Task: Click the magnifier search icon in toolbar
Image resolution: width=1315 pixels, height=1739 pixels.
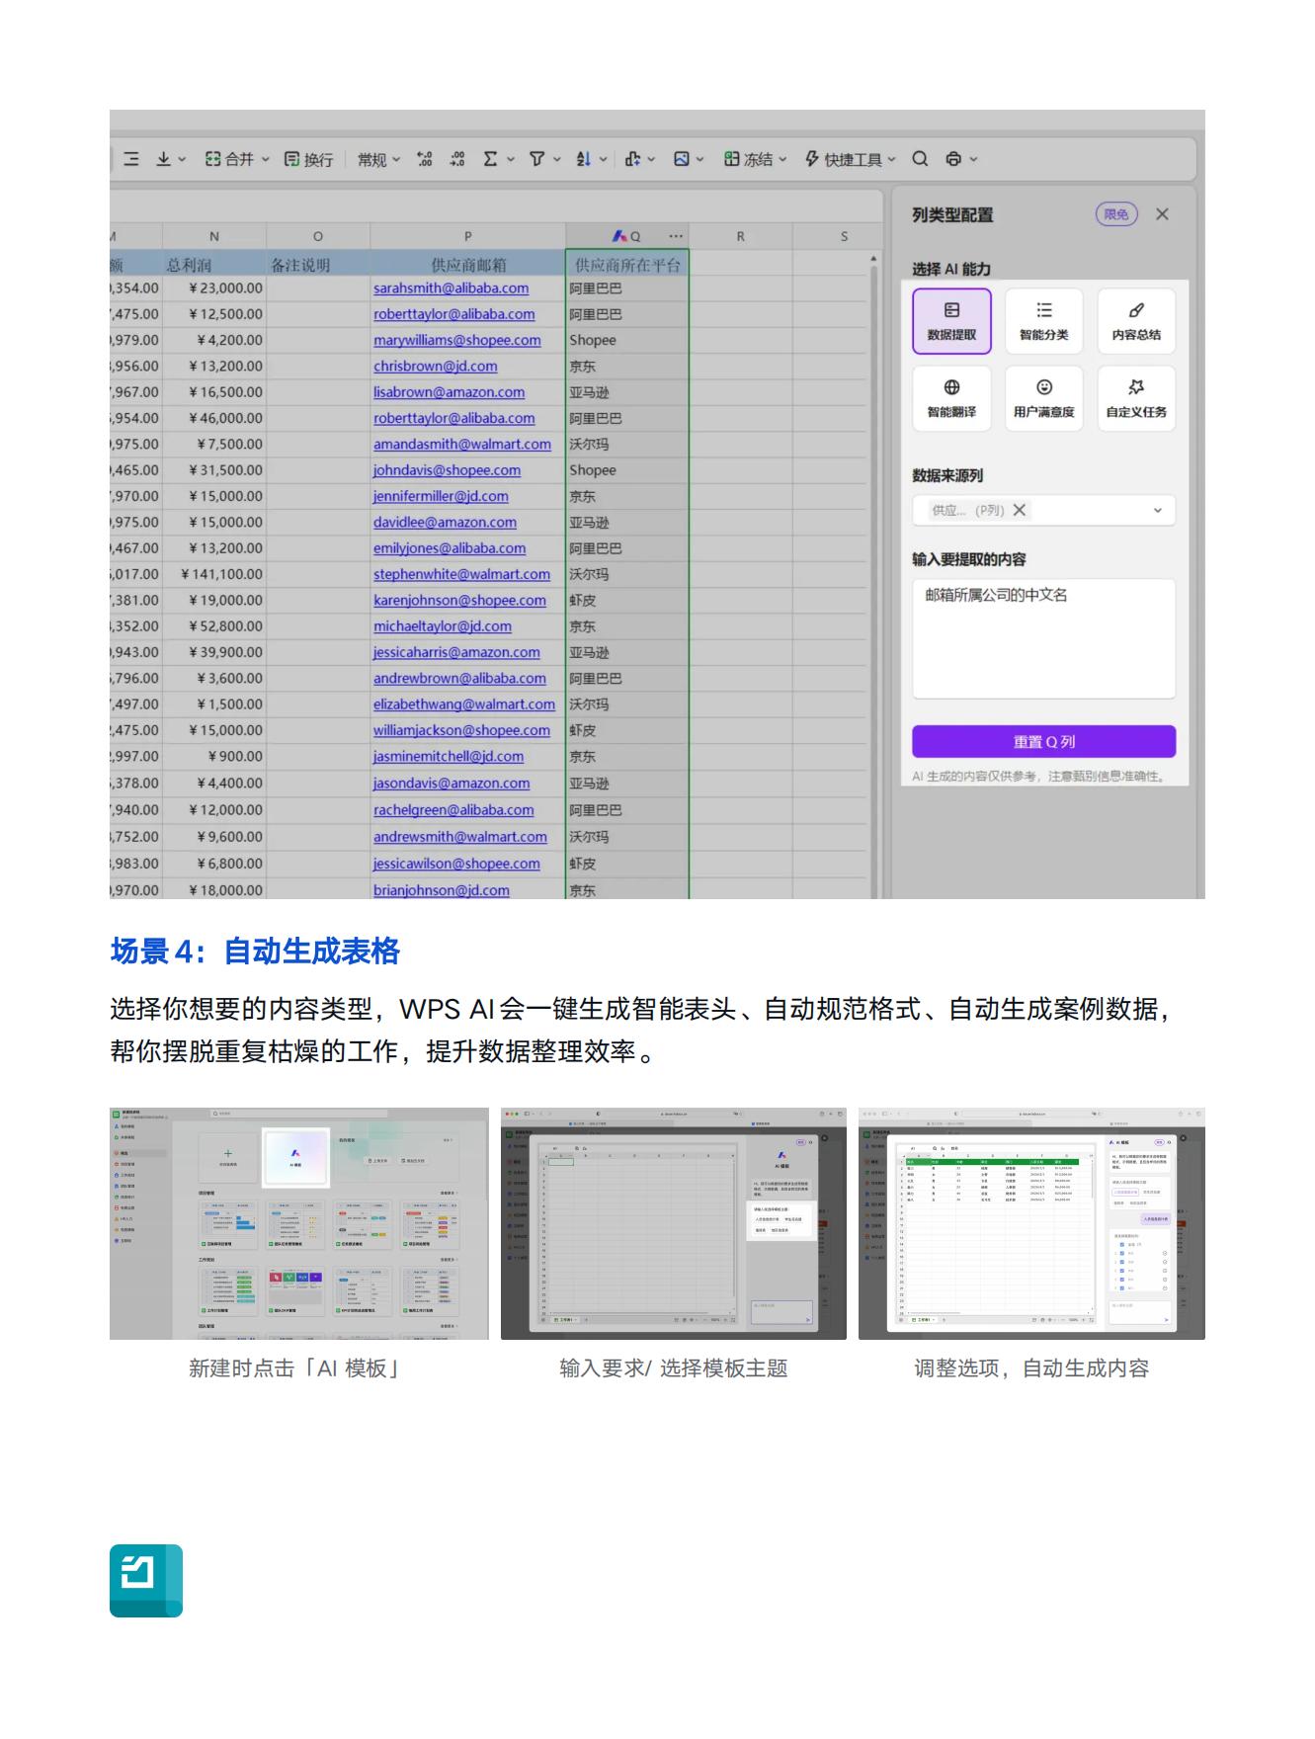Action: tap(920, 159)
